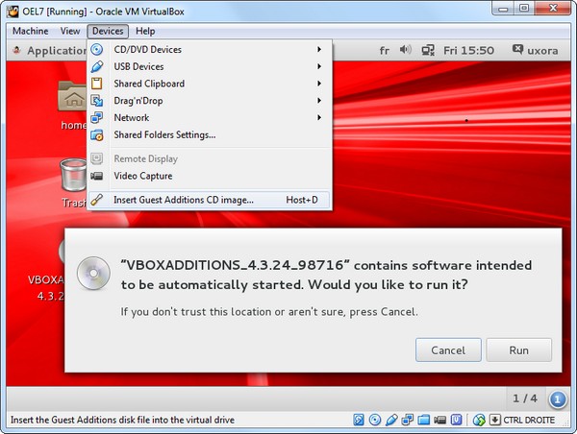The height and width of the screenshot is (434, 577).
Task: Open the fr keyboard layout indicator
Action: (x=385, y=50)
